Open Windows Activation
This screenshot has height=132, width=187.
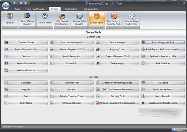pos(72,103)
